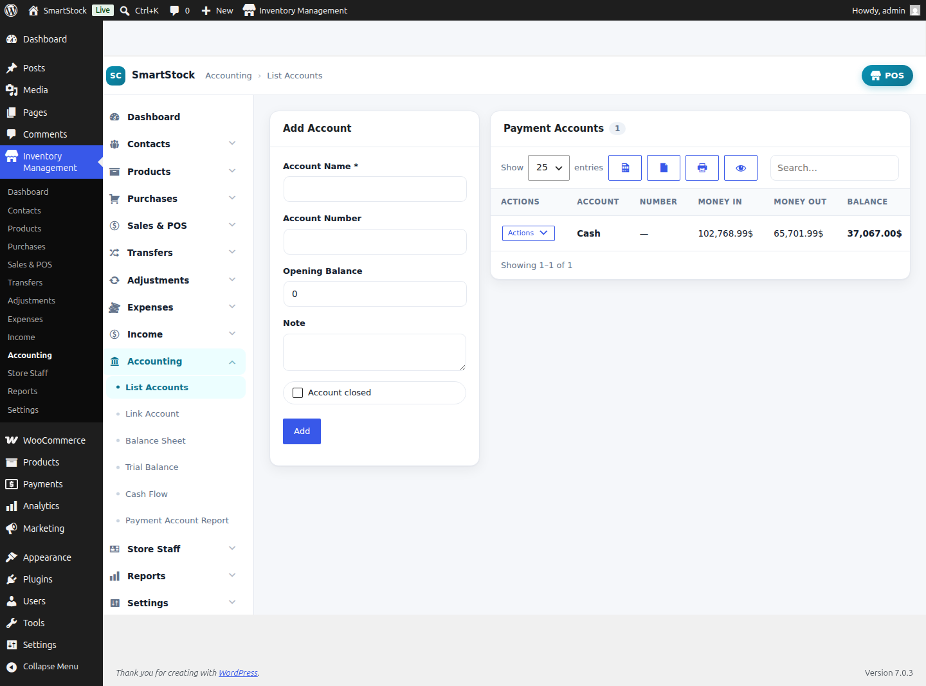Open SmartStock site home icon
This screenshot has width=926, height=686.
pyautogui.click(x=33, y=10)
